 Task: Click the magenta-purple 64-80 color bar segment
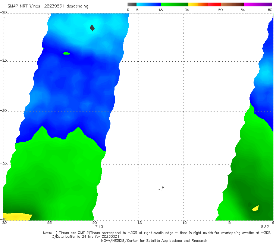(258, 4)
